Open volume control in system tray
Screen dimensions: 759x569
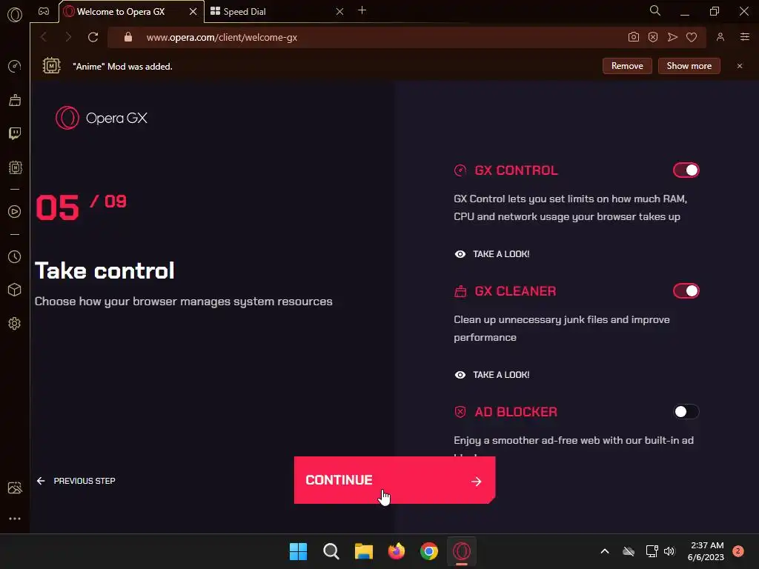click(669, 551)
